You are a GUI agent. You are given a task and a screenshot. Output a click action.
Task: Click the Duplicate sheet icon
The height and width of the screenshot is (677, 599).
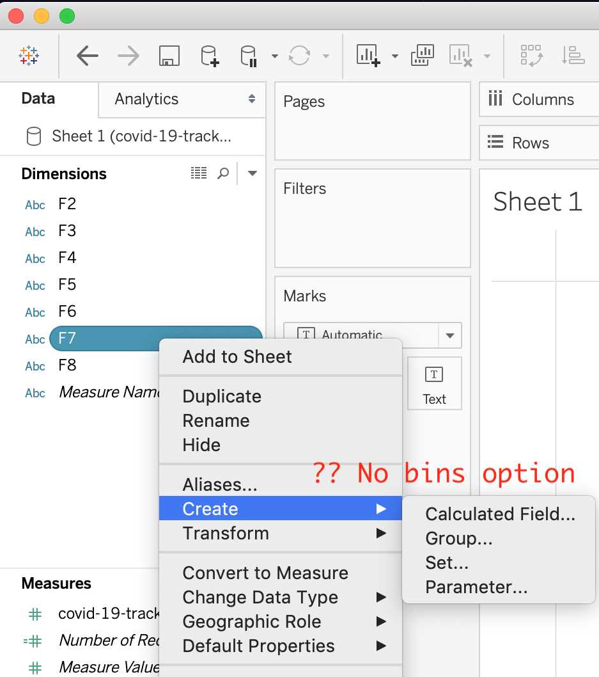pyautogui.click(x=422, y=56)
